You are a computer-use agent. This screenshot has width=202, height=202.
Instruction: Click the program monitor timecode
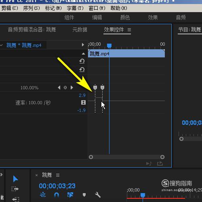pyautogui.click(x=192, y=123)
